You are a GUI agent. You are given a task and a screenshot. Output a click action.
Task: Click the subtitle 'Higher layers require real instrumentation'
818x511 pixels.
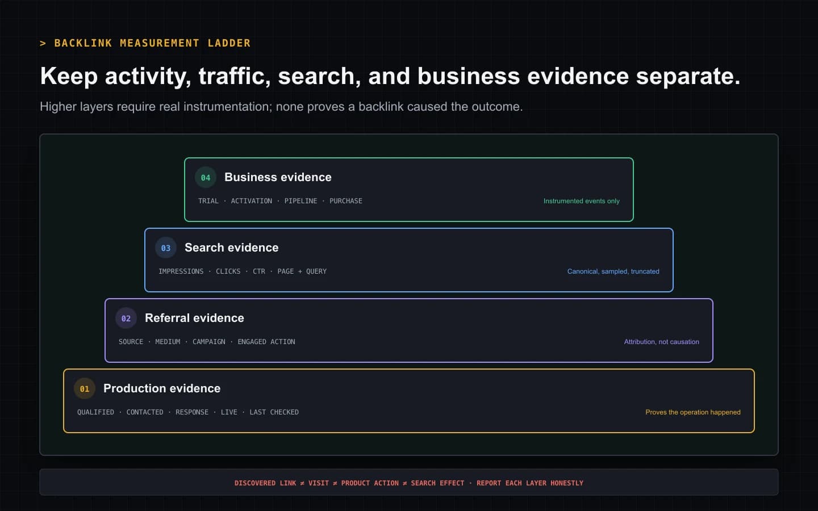pyautogui.click(x=281, y=107)
